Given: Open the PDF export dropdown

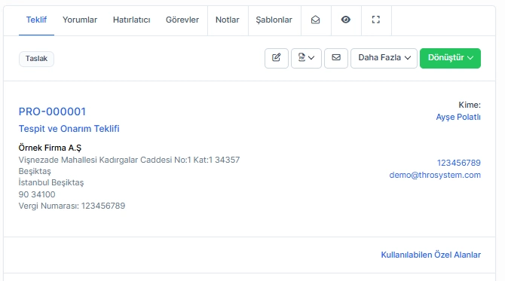Looking at the screenshot, I should click(x=306, y=58).
